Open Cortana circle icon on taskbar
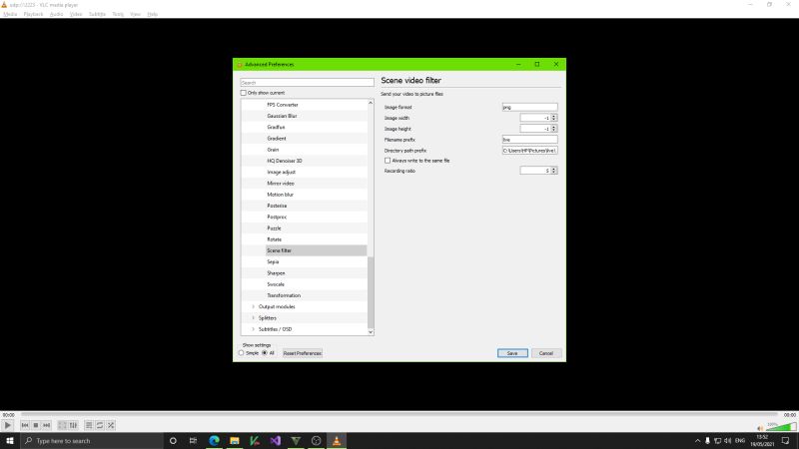Screen dimensions: 799x449 [173, 441]
